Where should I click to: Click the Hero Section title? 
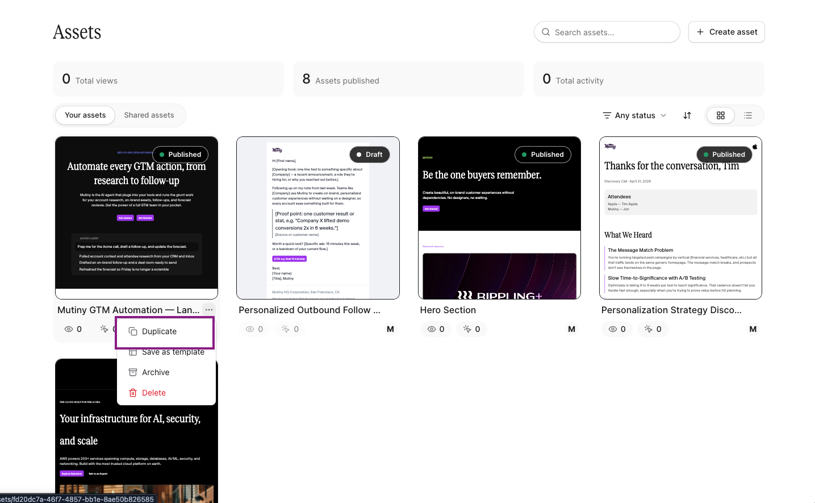click(x=448, y=310)
